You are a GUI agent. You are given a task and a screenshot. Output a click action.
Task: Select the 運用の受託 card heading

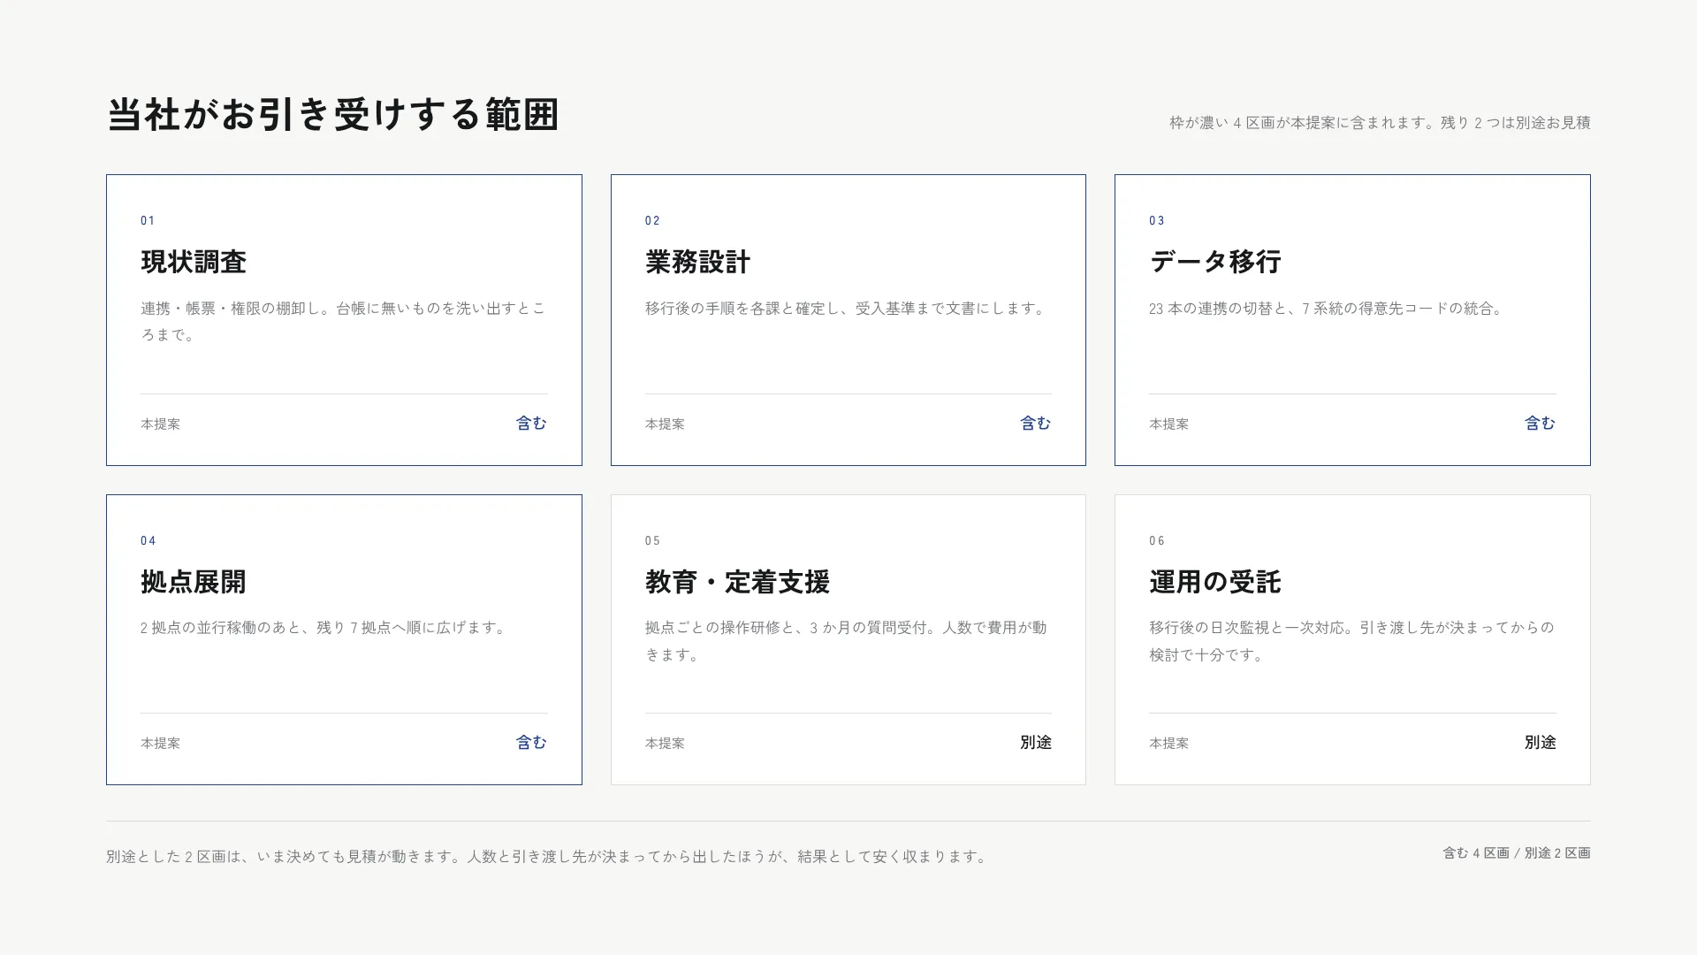[x=1215, y=582]
